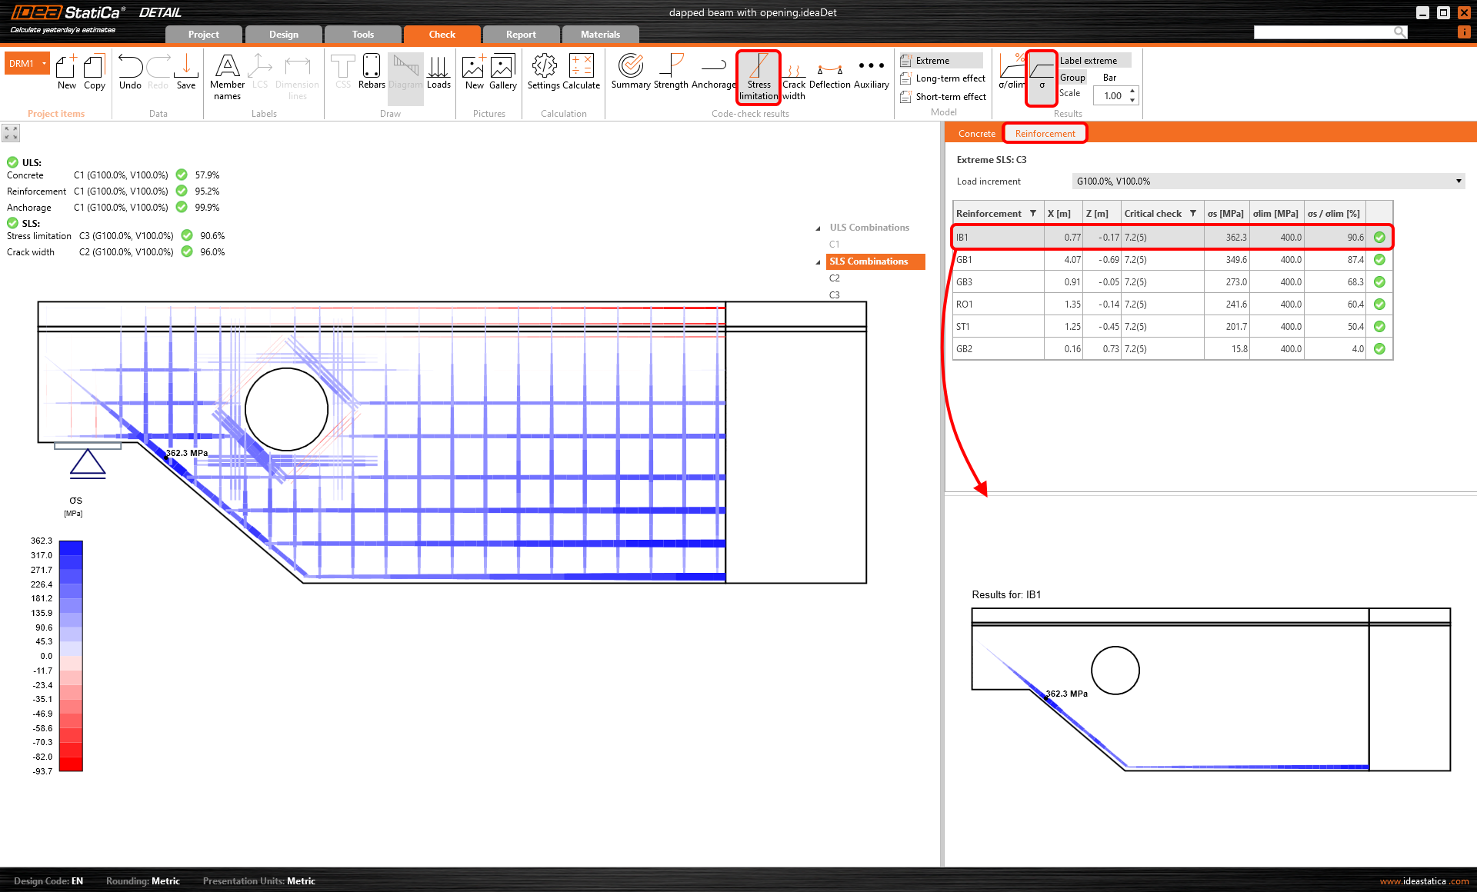Screen dimensions: 1477x892
Task: Enable Long-term effect display
Action: pyautogui.click(x=942, y=78)
